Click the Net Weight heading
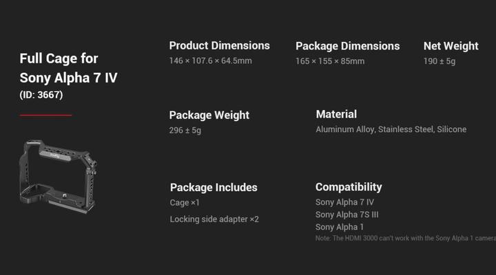Image resolution: width=496 pixels, height=275 pixels. tap(451, 46)
